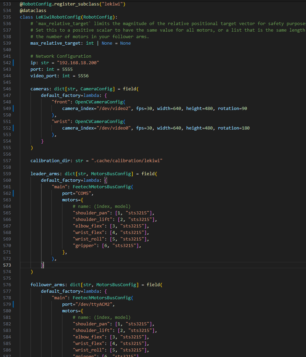This screenshot has width=306, height=357.
Task: Click the ".cache/calibration/lekiwi" string
Action: (127, 161)
